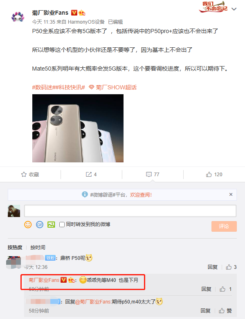Viewport: 245px width, 319px height.
Task: Dismiss the 微博辟谣 notice banner
Action: point(231,194)
